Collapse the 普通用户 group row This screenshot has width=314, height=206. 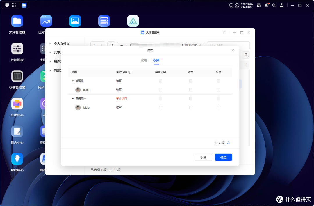click(x=73, y=99)
